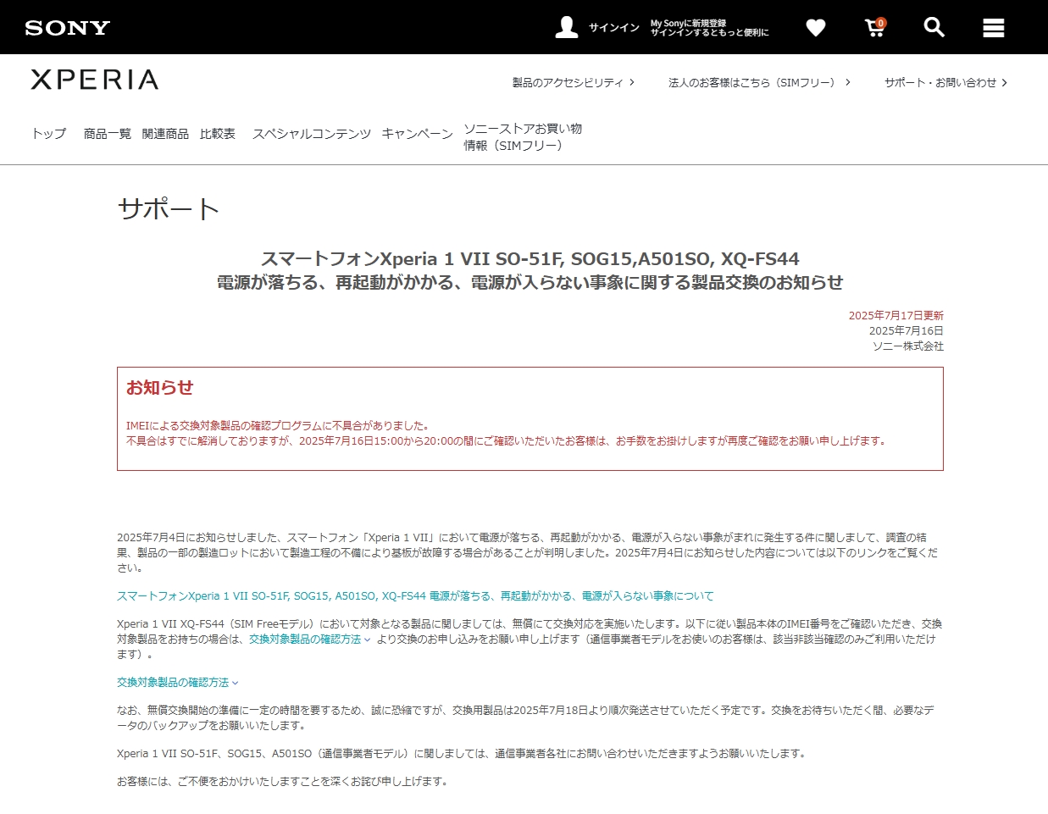Open 製品のアクセシビリティ link
Image resolution: width=1048 pixels, height=814 pixels.
coord(573,82)
